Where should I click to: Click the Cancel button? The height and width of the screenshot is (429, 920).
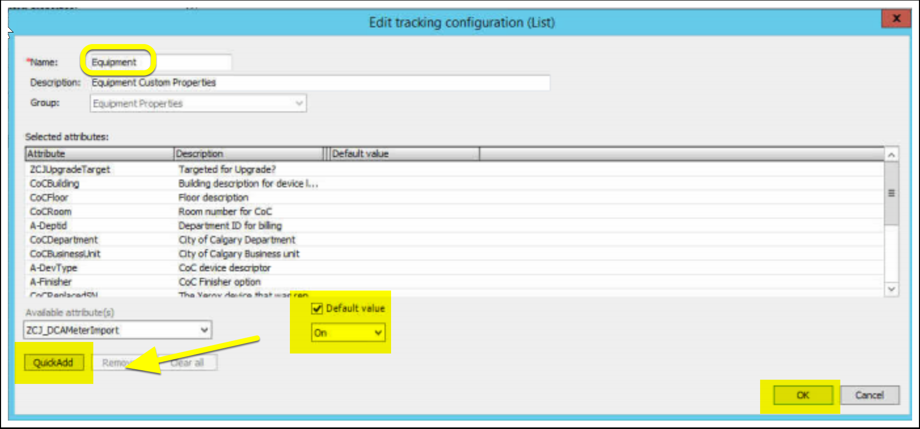870,395
